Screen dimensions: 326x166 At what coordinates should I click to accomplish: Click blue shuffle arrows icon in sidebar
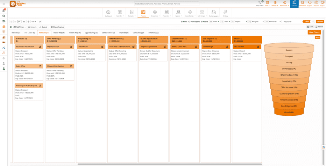coord(4,48)
